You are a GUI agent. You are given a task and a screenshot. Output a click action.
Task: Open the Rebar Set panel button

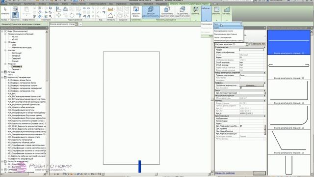tap(206, 13)
